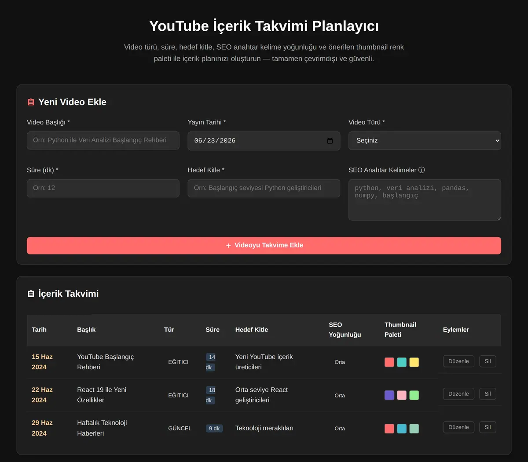Click pink swatch in React 19 row

pos(402,395)
